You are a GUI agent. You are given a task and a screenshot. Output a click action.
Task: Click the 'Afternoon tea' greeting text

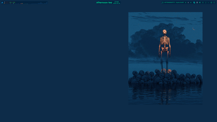click(104, 2)
